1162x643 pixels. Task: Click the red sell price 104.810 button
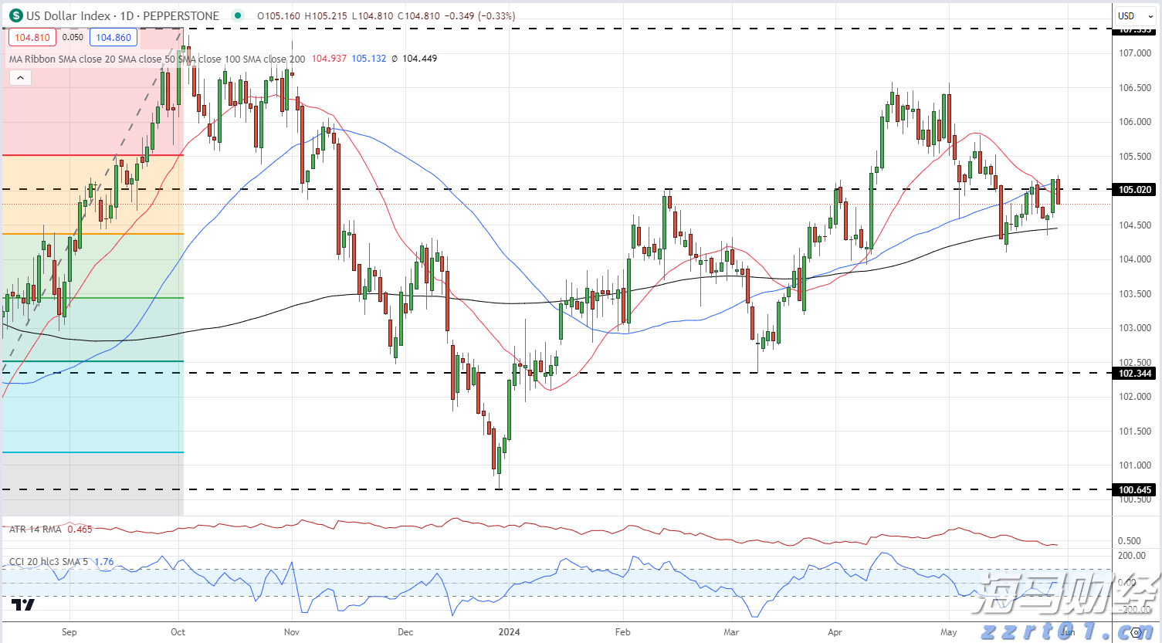coord(32,37)
